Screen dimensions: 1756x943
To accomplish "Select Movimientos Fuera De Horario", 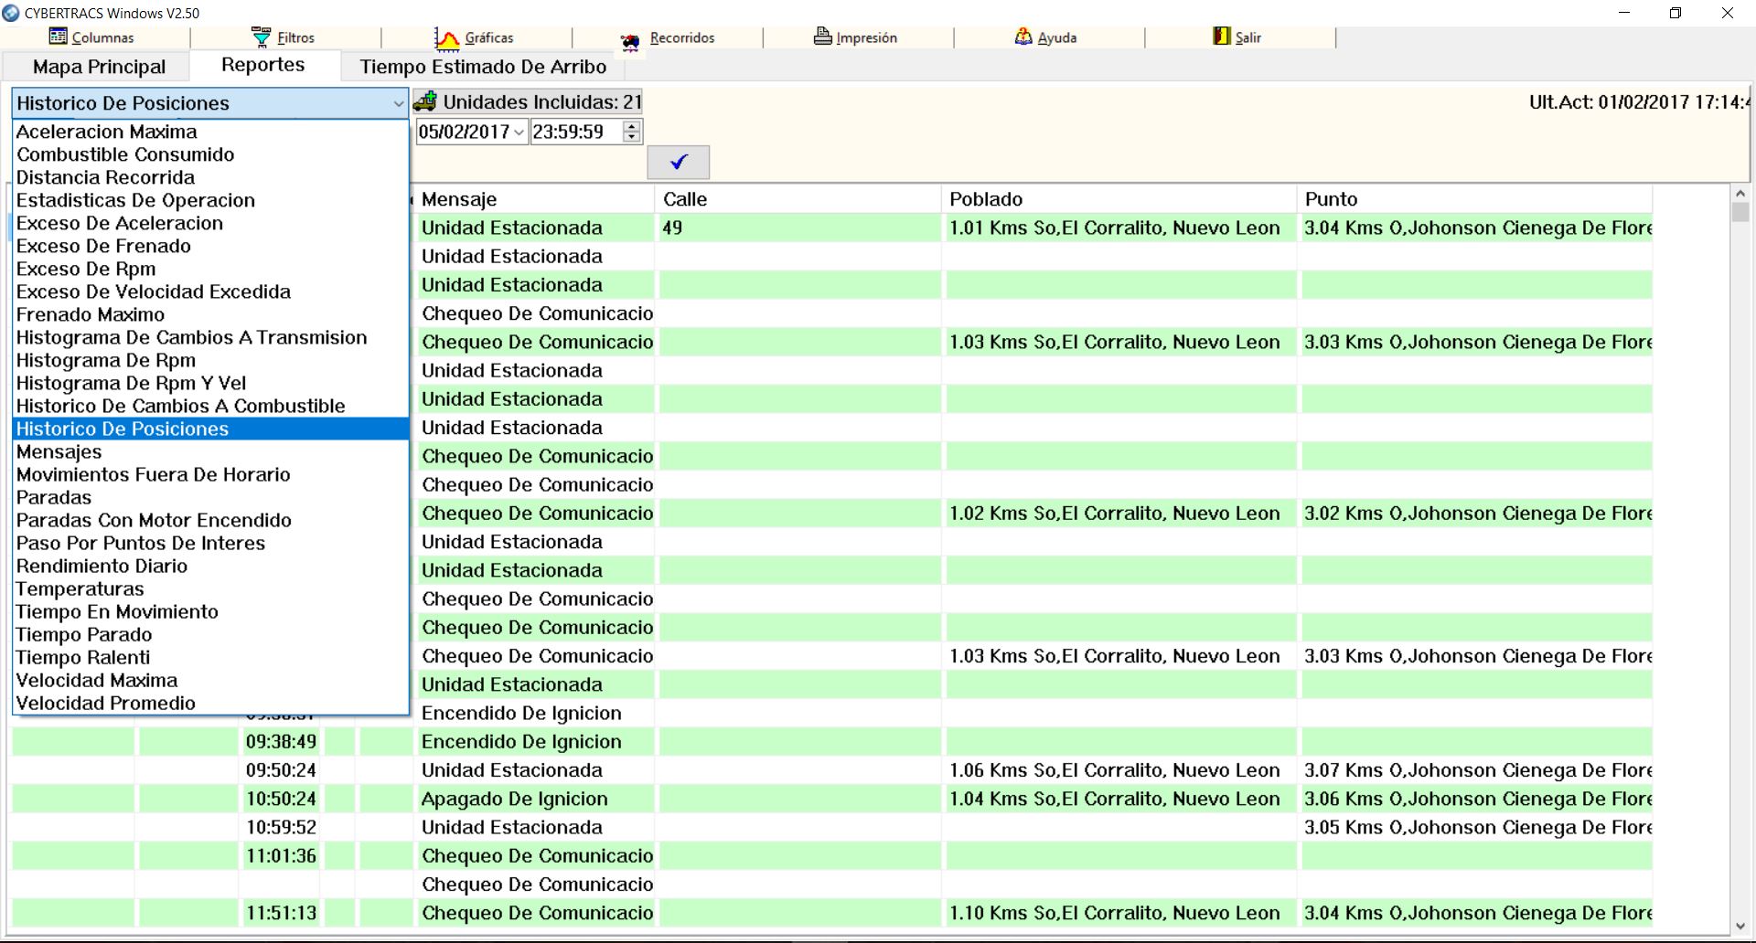I will coord(210,474).
